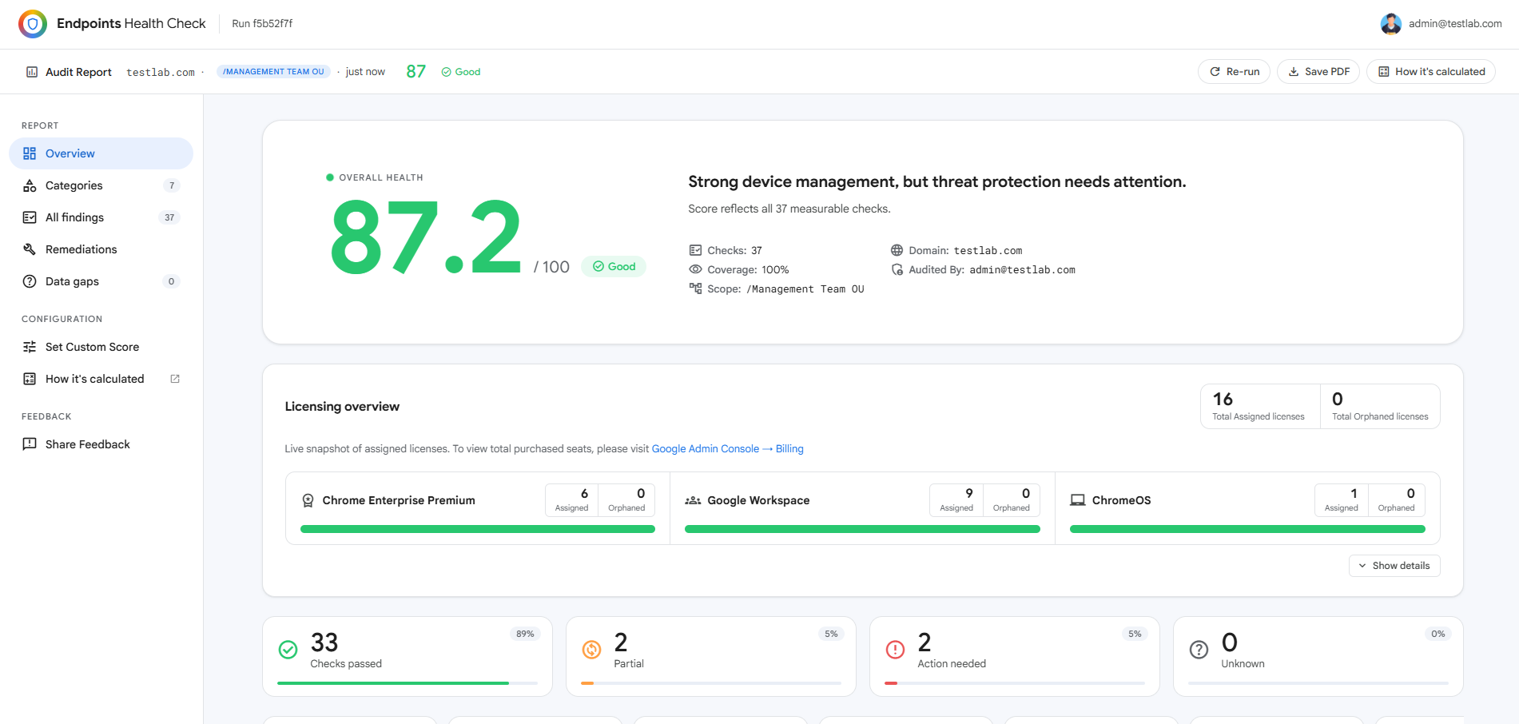Click the 16 Total Assigned licenses box

coord(1260,407)
